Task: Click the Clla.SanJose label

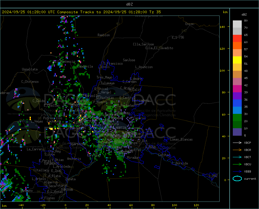Action: point(143,44)
